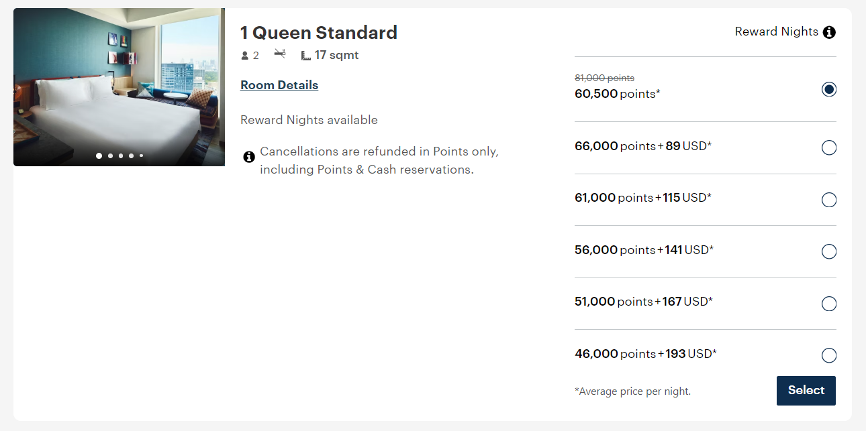Click the non-smoking room icon
The height and width of the screenshot is (431, 866).
pyautogui.click(x=280, y=54)
